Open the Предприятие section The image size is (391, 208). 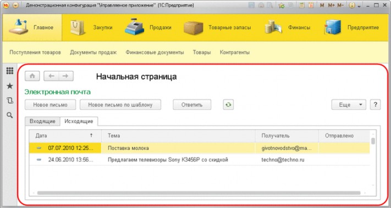pyautogui.click(x=351, y=27)
